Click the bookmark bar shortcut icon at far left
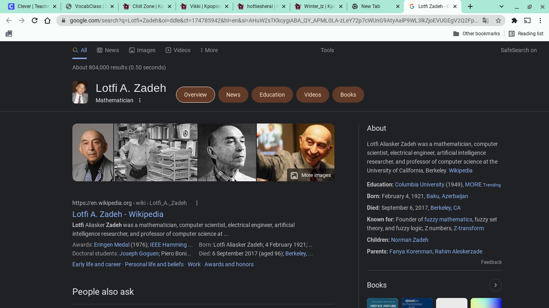 9,34
